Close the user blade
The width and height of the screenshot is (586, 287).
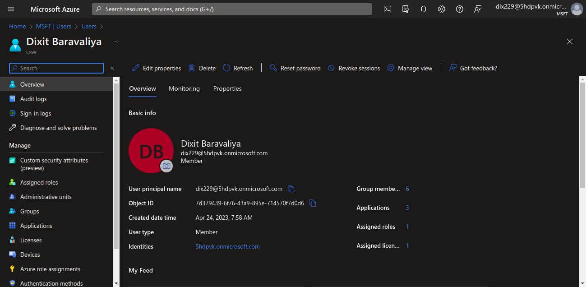(x=570, y=42)
